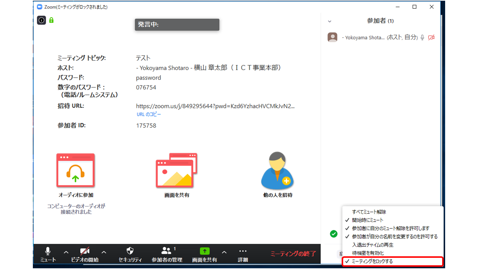Collapse the 参加者 panel chevron
Screen dimensions: 478x269
pos(329,21)
